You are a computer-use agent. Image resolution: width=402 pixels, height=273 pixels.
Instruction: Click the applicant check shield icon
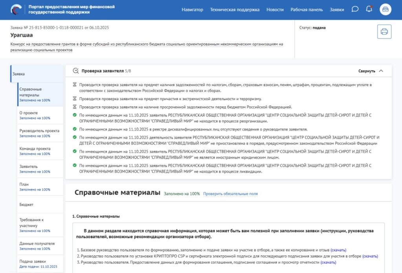click(75, 71)
